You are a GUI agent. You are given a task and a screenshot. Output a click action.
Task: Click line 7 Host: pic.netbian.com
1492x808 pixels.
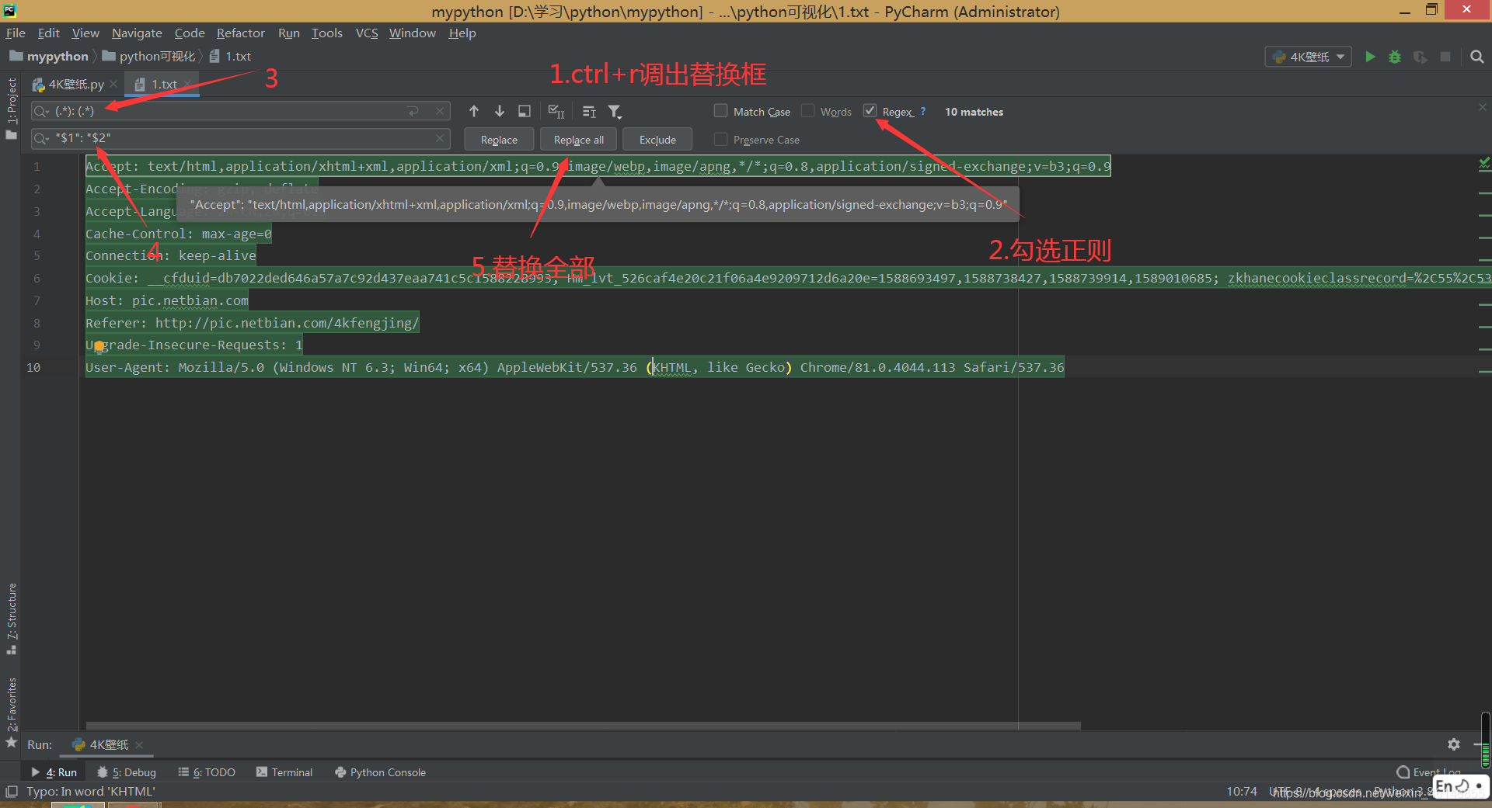click(167, 300)
